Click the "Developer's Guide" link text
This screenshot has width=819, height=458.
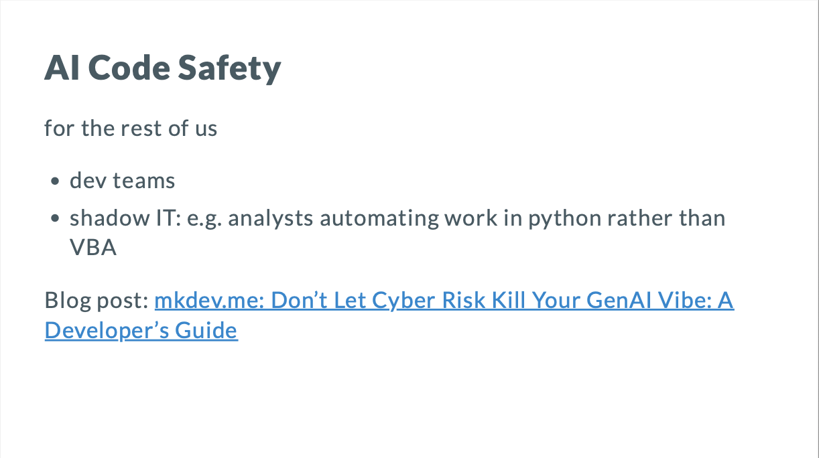pyautogui.click(x=141, y=330)
